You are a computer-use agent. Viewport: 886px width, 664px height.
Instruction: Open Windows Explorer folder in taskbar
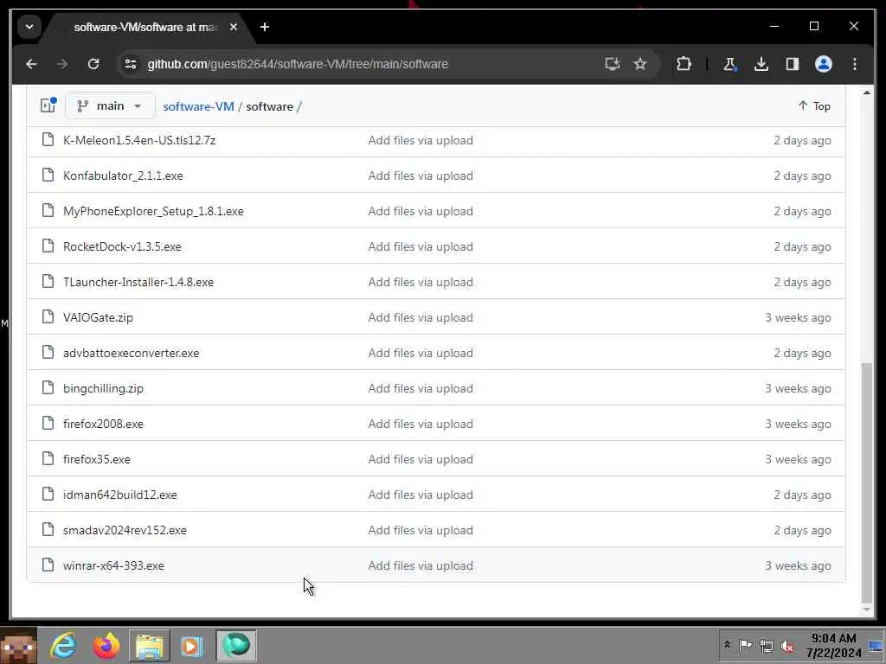(x=149, y=645)
